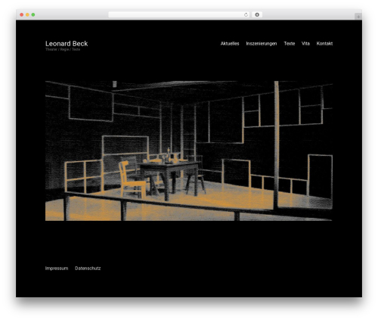Navigate to Kontakt

(324, 44)
